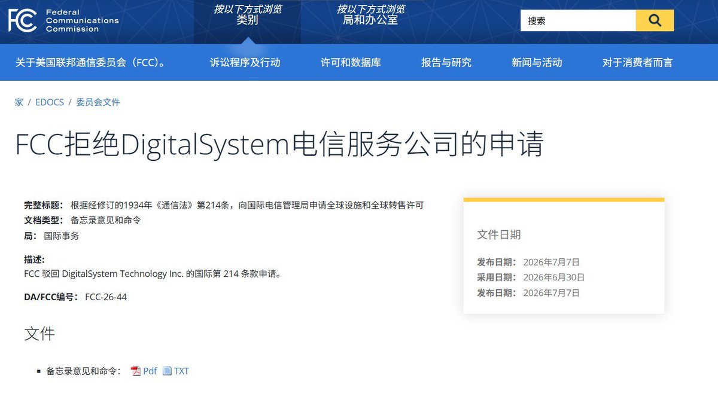
Task: Click the 完整标题 full title line
Action: (224, 205)
